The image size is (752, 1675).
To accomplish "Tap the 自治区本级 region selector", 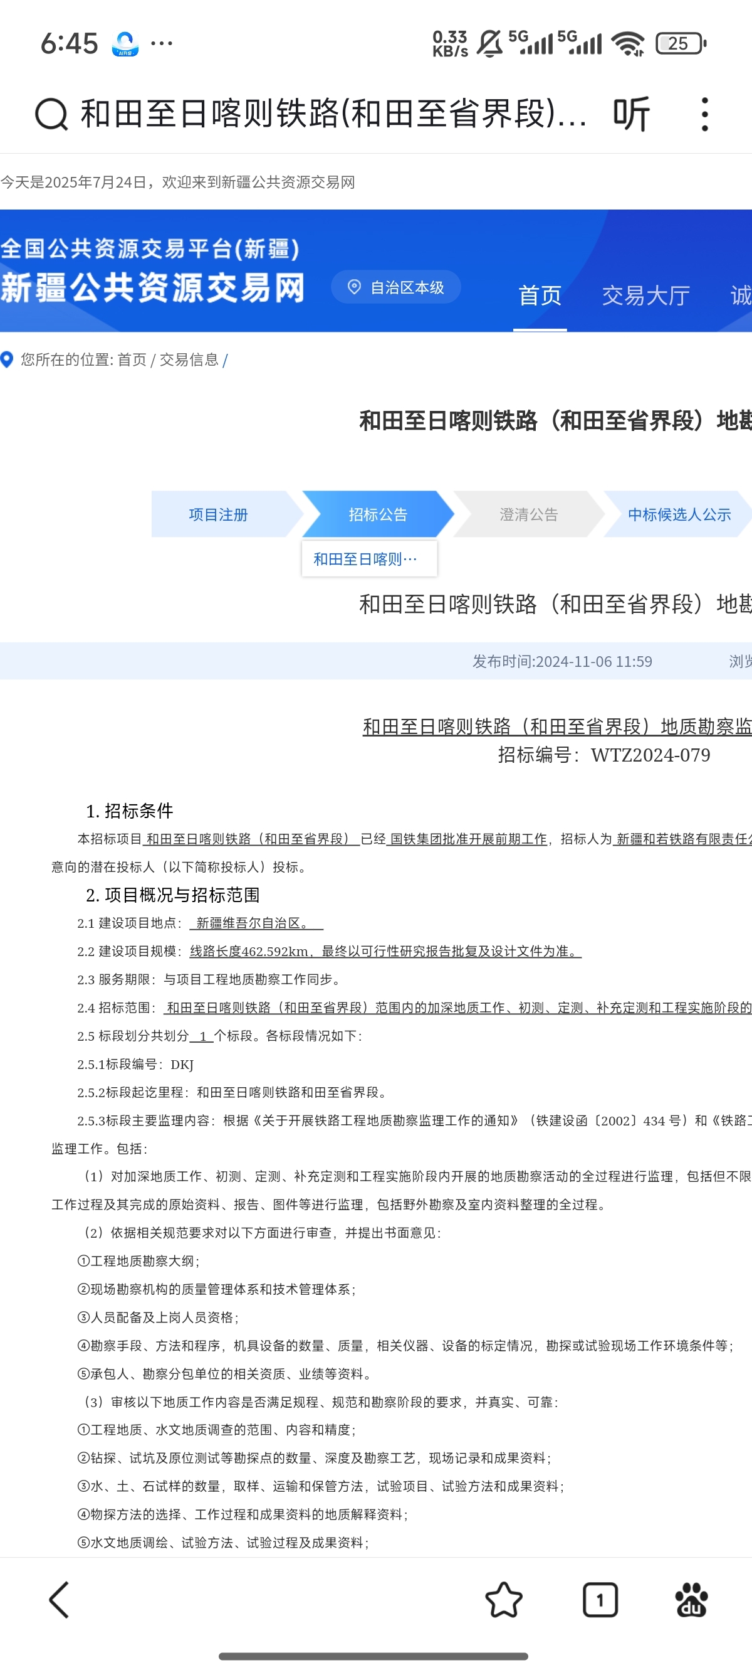I will (x=396, y=287).
